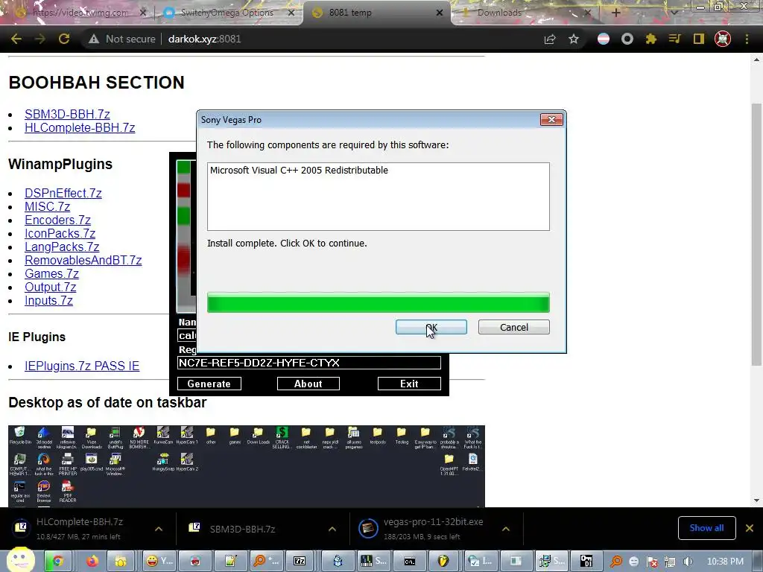This screenshot has height=572, width=763.
Task: Click the keygen serial number field
Action: click(309, 363)
